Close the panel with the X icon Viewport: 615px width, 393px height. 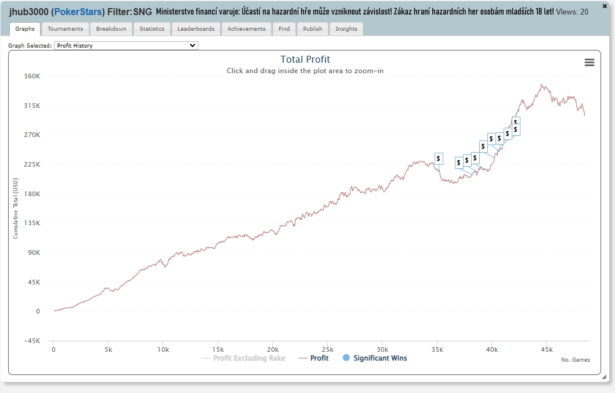click(x=605, y=6)
